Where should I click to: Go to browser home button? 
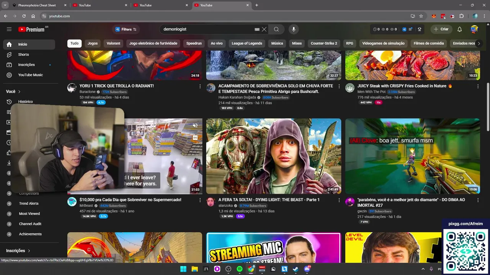click(x=33, y=16)
